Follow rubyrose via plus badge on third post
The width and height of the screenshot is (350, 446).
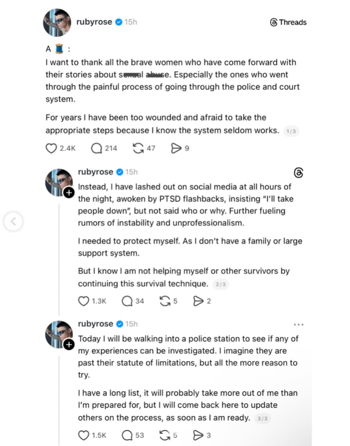[69, 345]
